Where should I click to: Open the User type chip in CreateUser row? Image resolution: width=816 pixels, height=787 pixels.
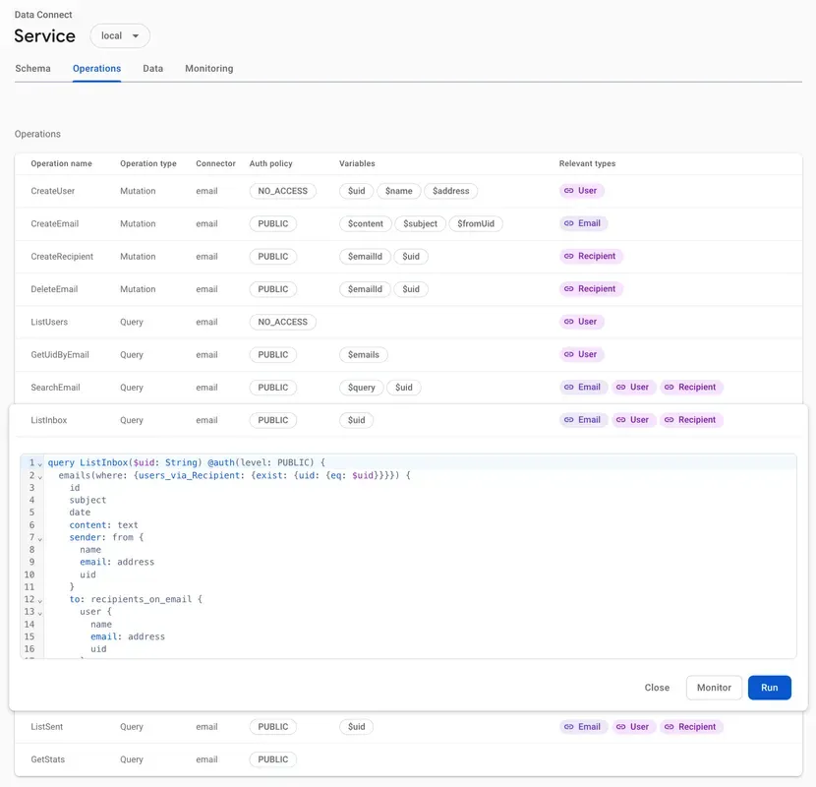tap(581, 191)
